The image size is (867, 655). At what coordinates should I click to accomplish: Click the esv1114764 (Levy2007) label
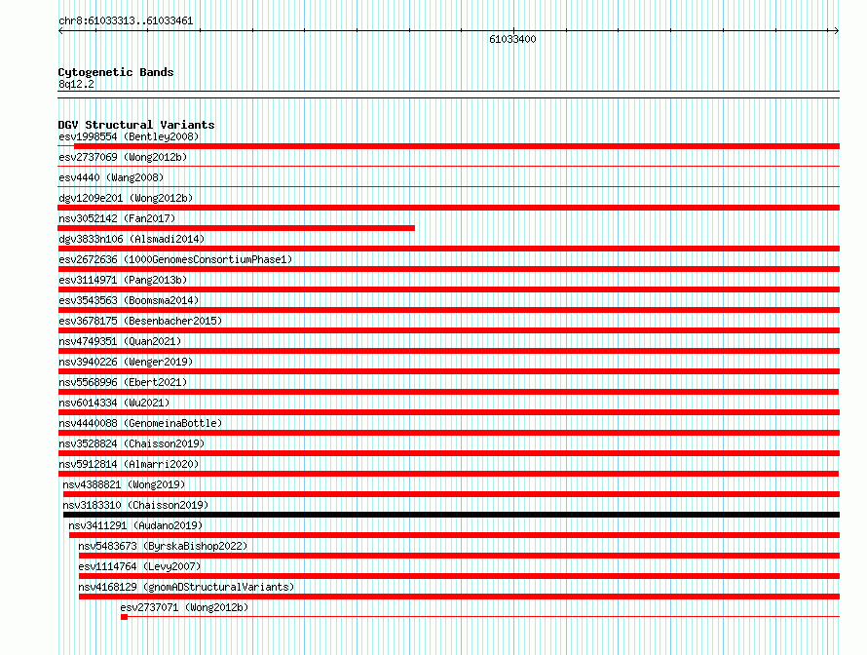pyautogui.click(x=139, y=566)
